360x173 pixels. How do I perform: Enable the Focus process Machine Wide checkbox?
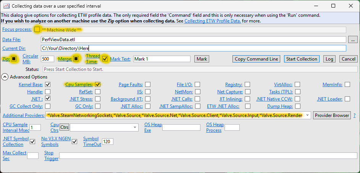click(37, 29)
